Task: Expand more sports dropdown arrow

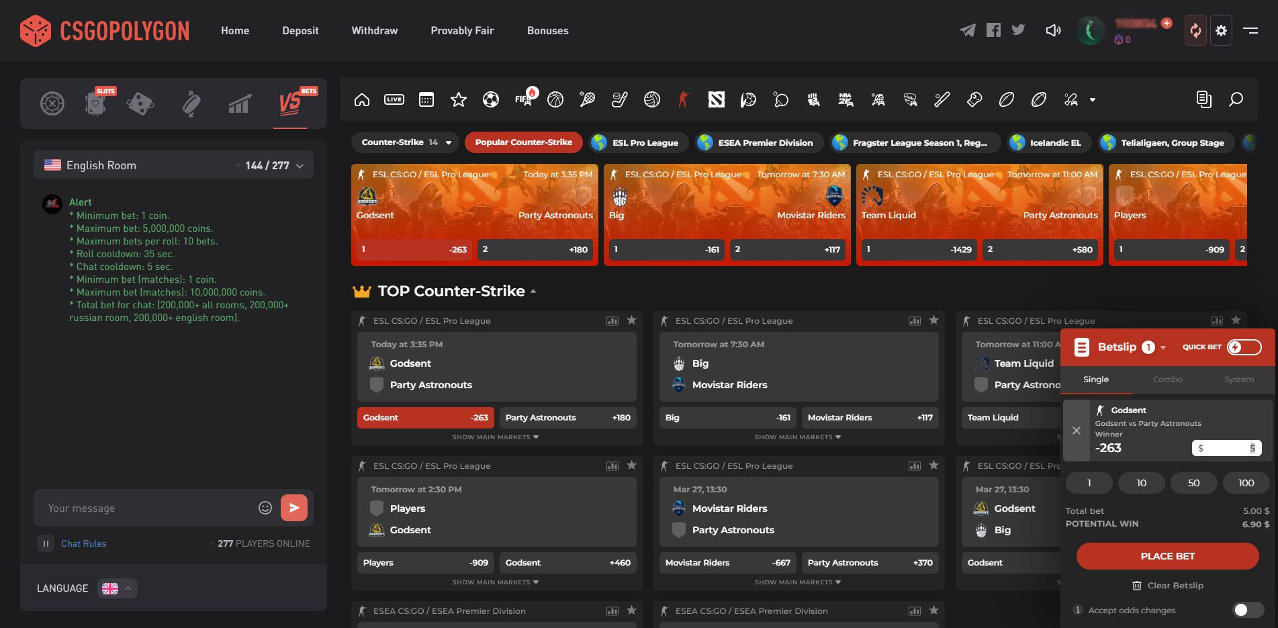Action: pyautogui.click(x=1093, y=100)
